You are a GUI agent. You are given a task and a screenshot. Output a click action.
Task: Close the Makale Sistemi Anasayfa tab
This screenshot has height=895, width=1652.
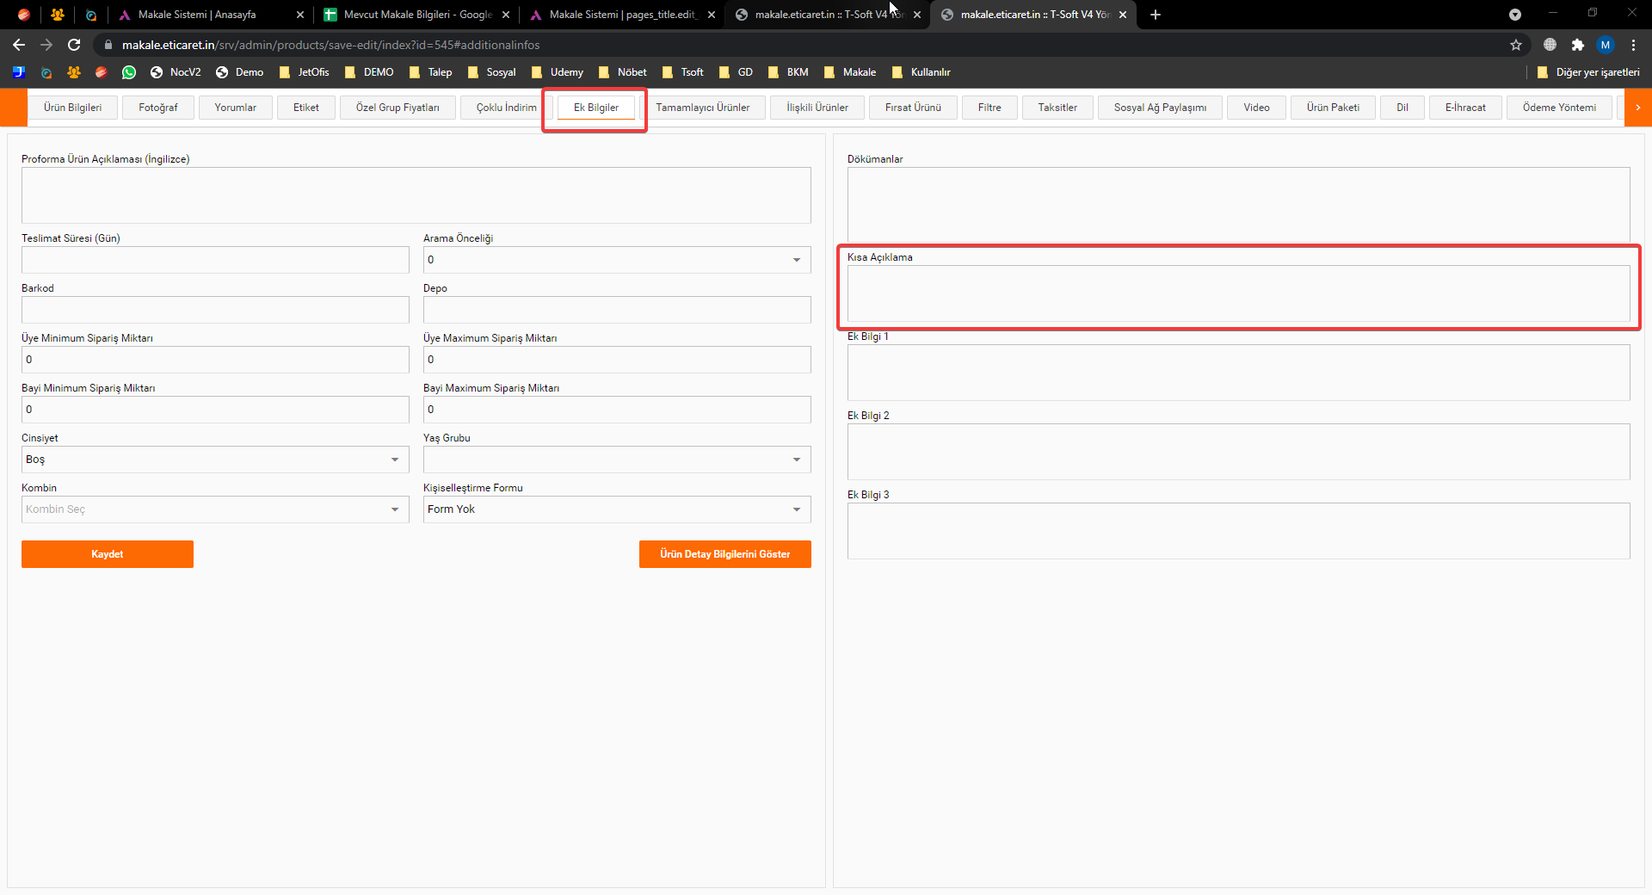(300, 15)
